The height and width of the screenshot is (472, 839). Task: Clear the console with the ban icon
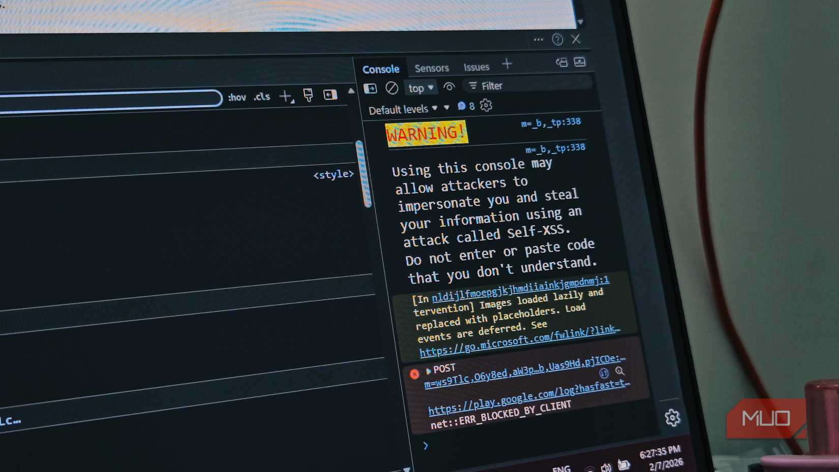[392, 88]
